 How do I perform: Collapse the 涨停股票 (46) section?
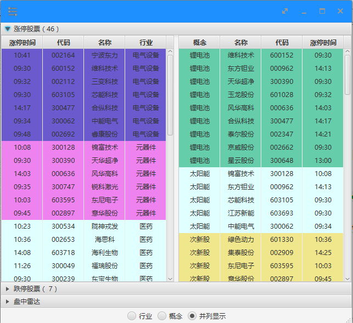tap(8, 29)
